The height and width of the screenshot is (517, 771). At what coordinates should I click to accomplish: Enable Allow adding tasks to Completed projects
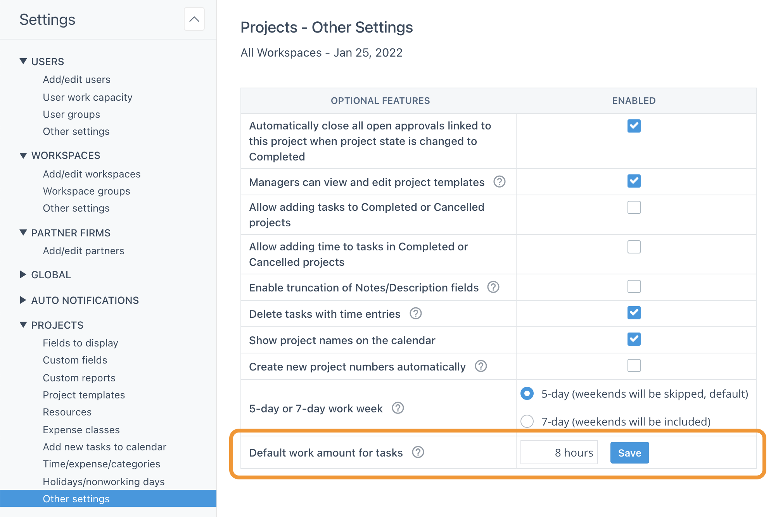(x=634, y=207)
